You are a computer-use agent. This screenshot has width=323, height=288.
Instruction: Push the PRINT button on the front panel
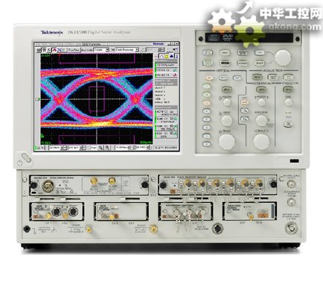225,53
